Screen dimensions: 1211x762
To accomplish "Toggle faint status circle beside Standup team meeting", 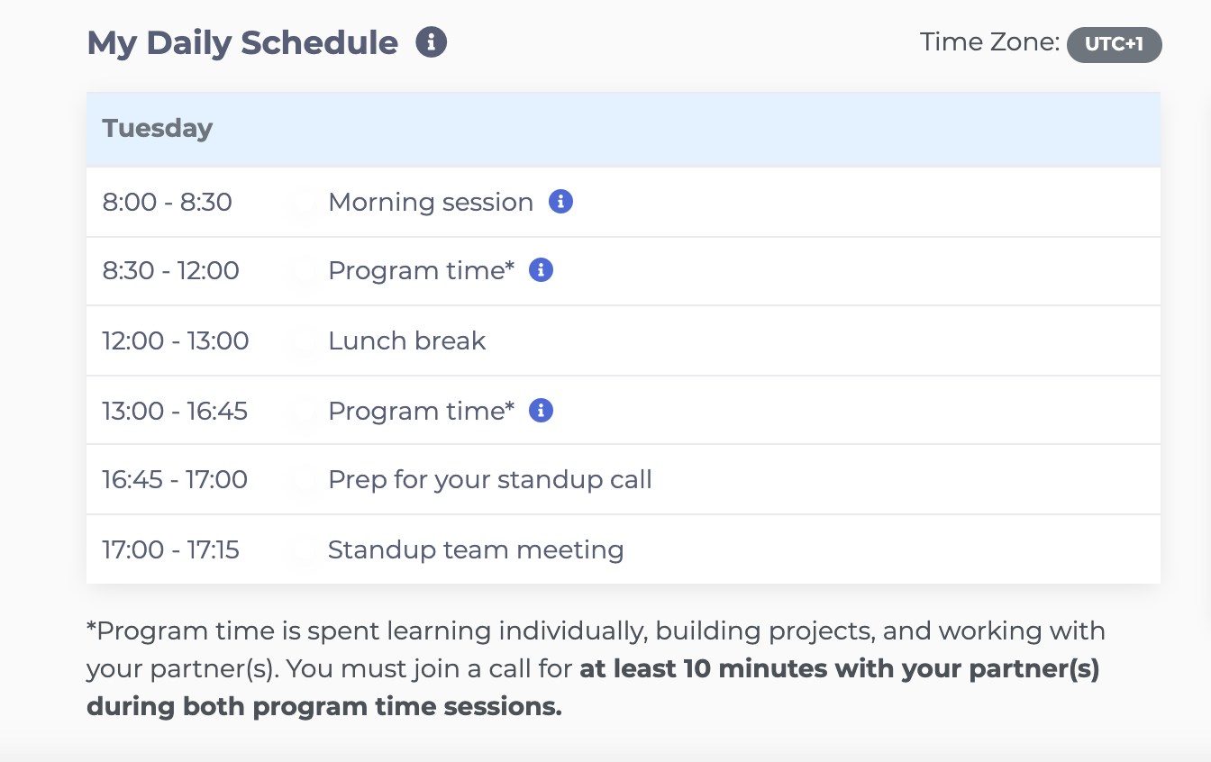I will (304, 550).
